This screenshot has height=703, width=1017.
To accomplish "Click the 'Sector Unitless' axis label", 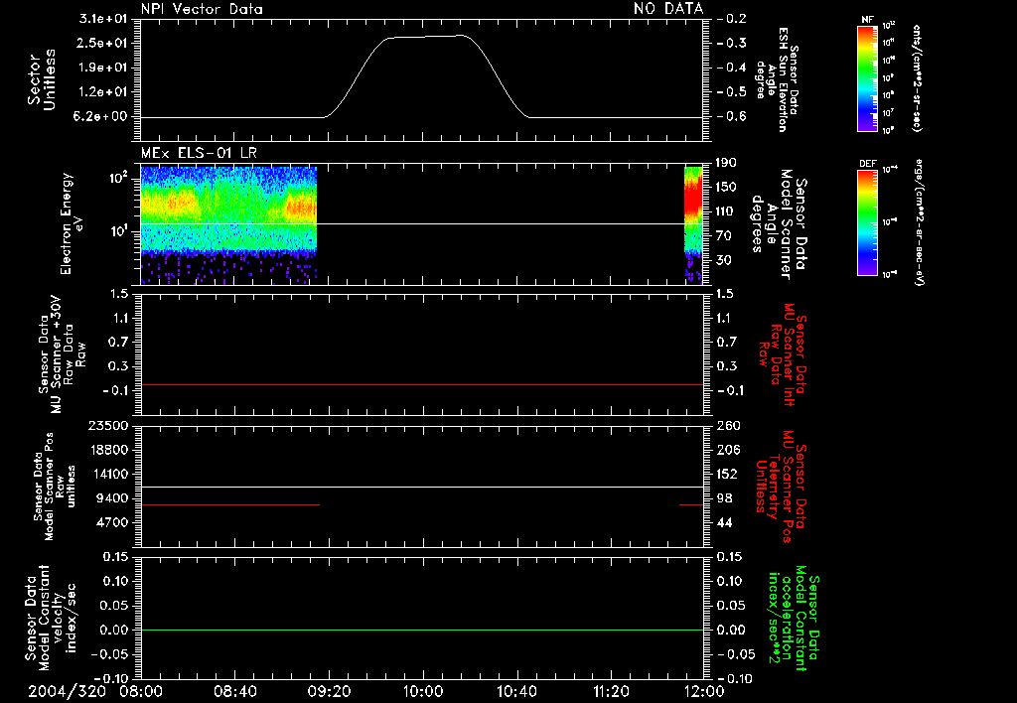I will pyautogui.click(x=42, y=79).
